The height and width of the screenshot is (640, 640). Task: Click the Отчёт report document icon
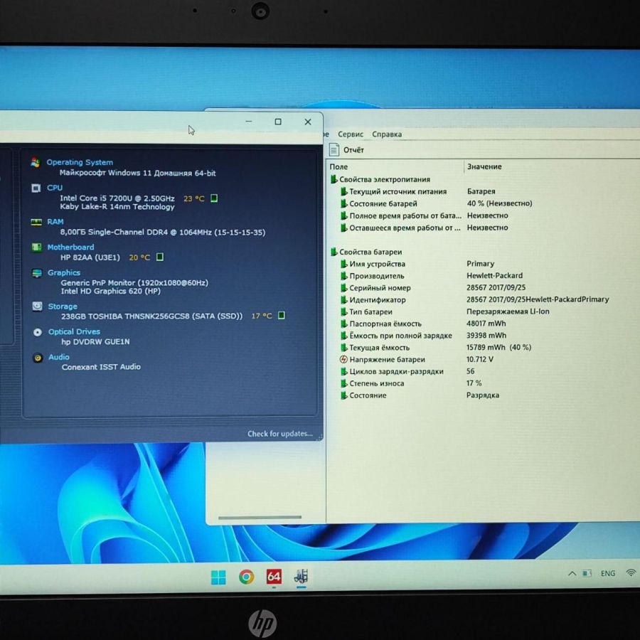click(334, 149)
